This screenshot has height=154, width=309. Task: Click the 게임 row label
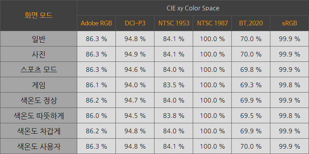pyautogui.click(x=39, y=85)
